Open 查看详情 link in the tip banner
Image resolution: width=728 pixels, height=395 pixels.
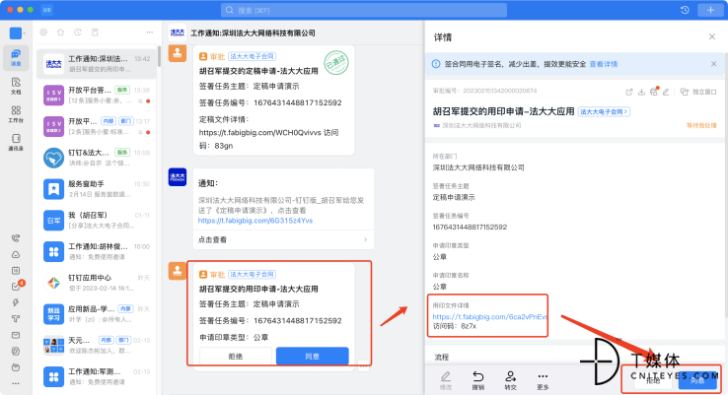603,64
